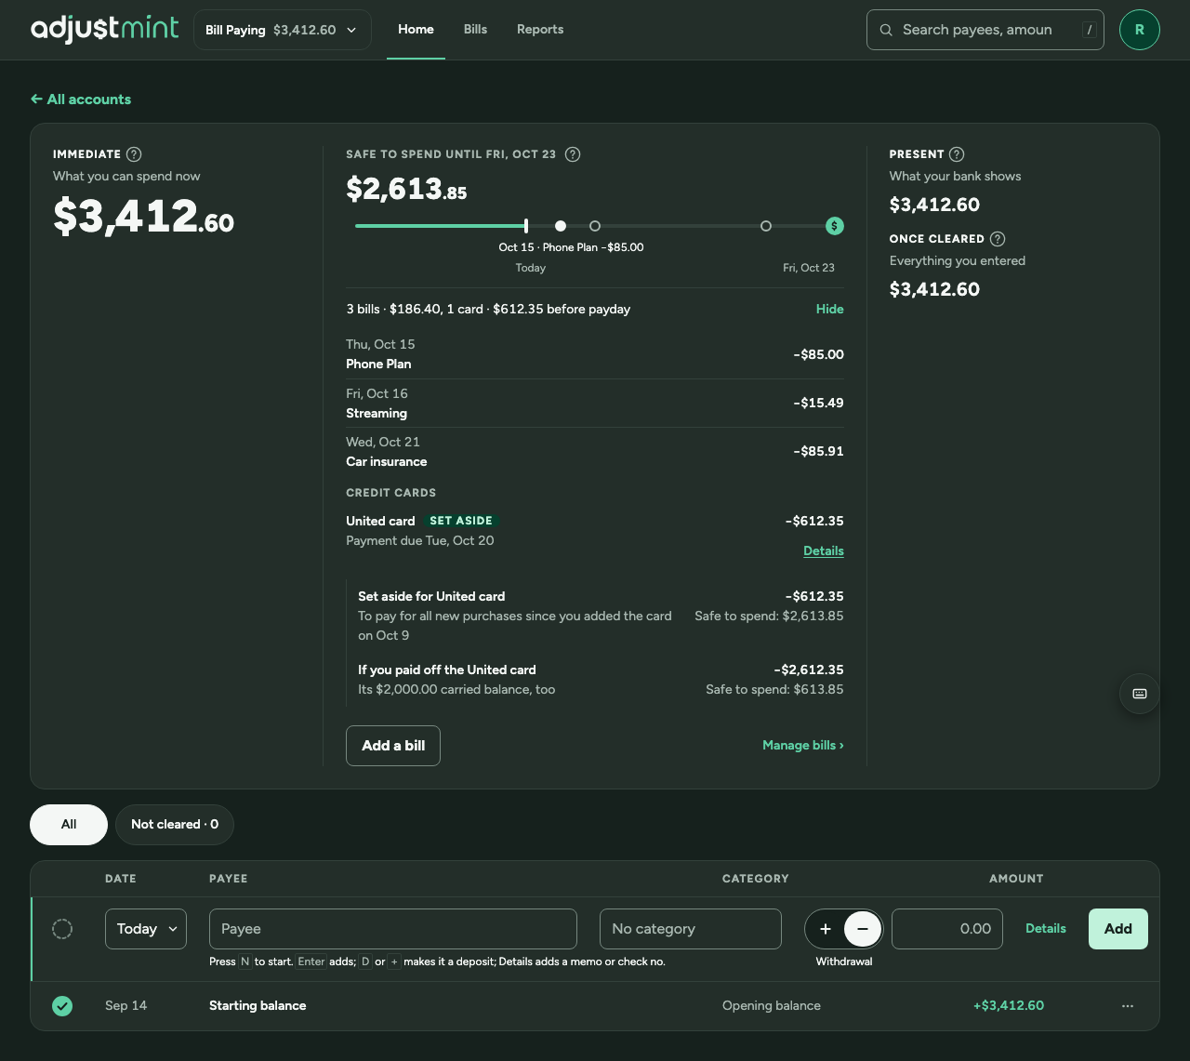
Task: Open the keyboard shortcuts floating button
Action: [x=1139, y=694]
